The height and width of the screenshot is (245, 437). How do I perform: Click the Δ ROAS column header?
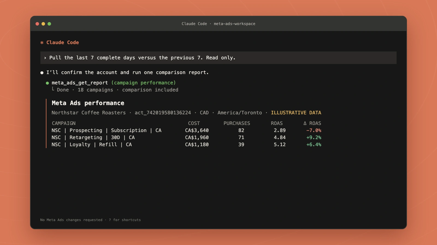312,123
